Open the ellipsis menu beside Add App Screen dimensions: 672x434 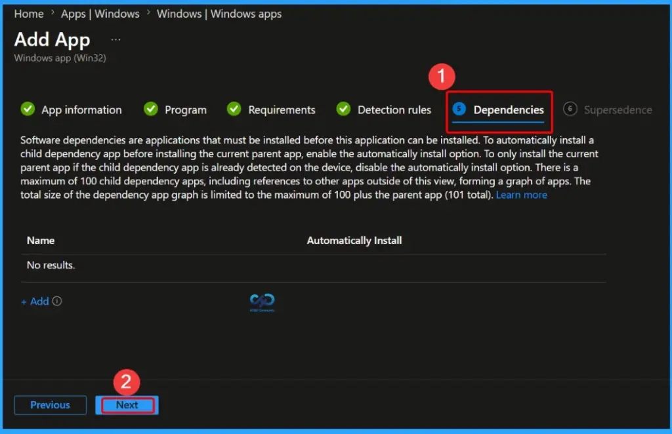[x=115, y=40]
